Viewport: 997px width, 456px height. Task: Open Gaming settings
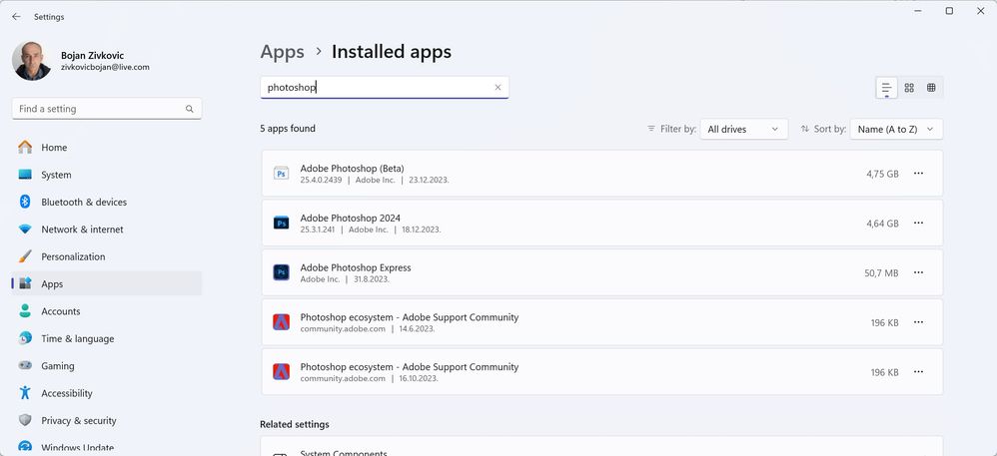pyautogui.click(x=107, y=366)
